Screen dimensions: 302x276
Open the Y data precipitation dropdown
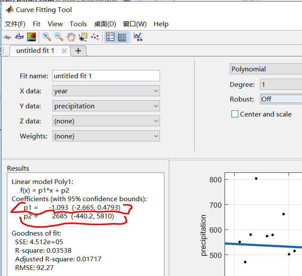pyautogui.click(x=106, y=106)
